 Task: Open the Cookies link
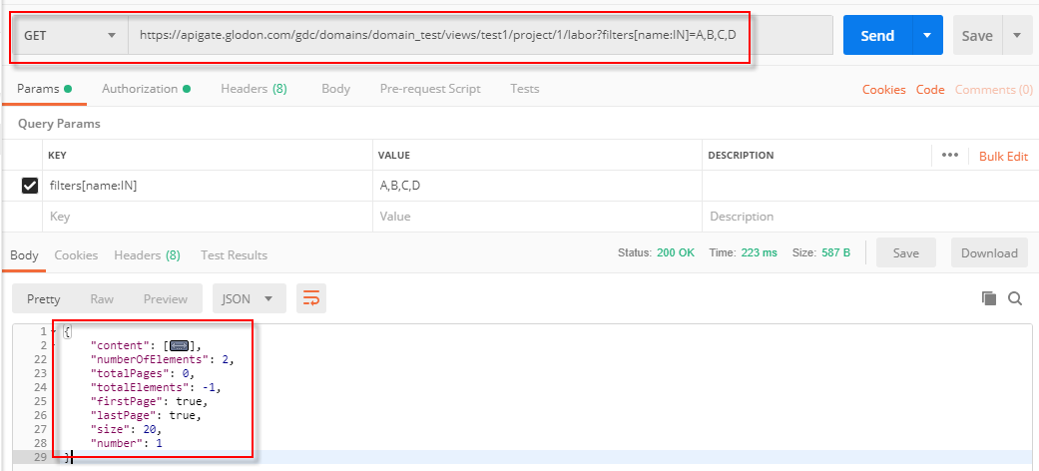point(883,90)
